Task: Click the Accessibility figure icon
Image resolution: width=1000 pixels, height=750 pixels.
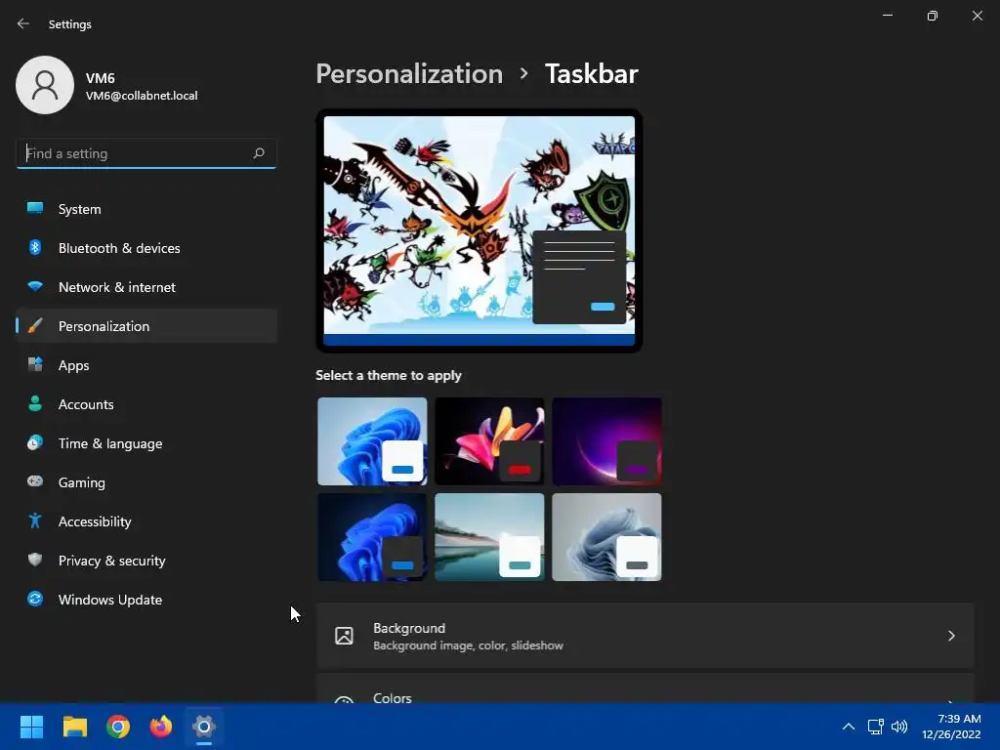Action: [x=35, y=521]
